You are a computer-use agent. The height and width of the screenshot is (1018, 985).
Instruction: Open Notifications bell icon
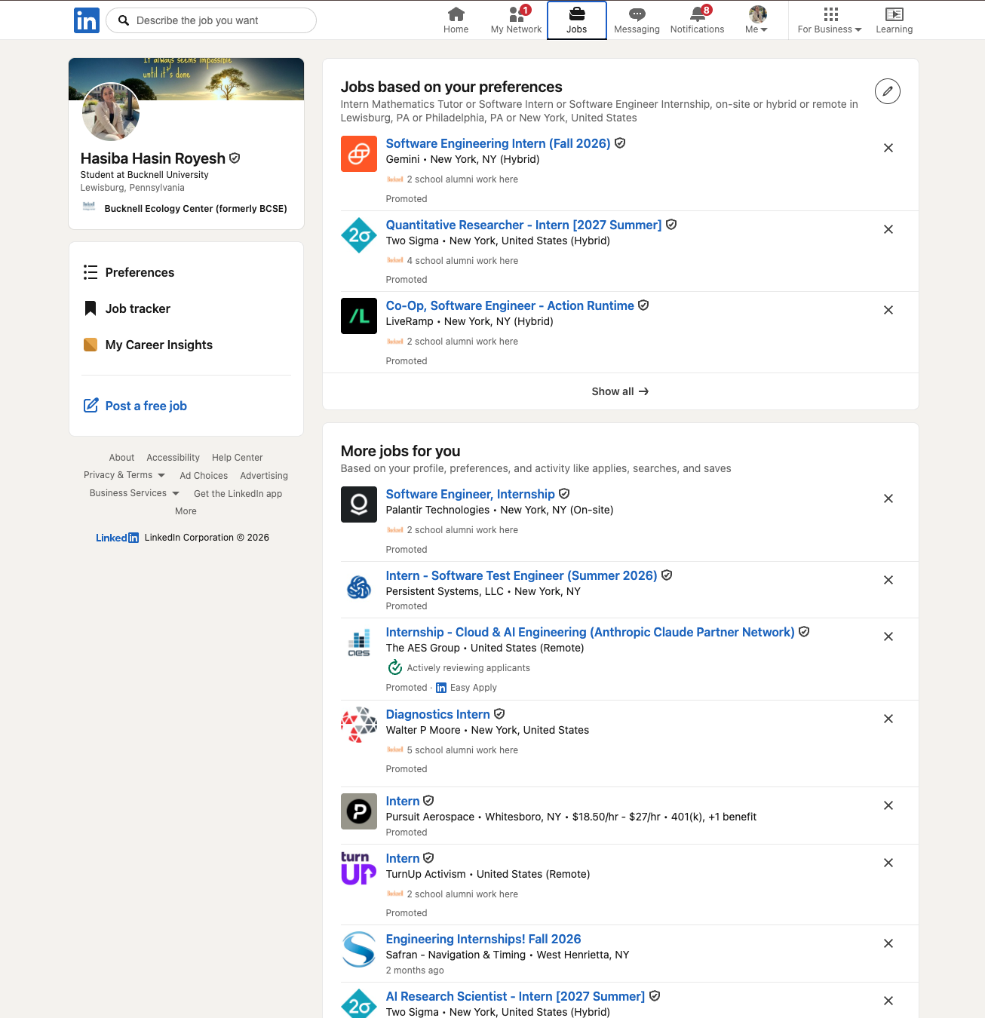(x=697, y=20)
